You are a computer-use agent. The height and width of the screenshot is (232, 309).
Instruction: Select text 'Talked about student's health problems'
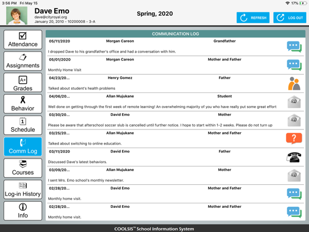tap(82, 89)
